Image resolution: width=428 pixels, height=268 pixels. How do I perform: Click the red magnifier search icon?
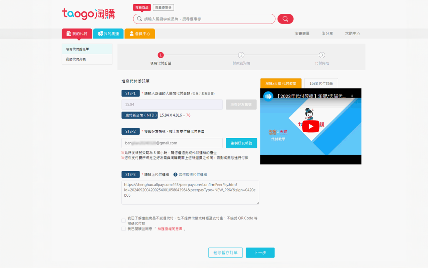point(285,19)
